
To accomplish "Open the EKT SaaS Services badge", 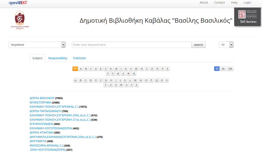I will point(247,17).
